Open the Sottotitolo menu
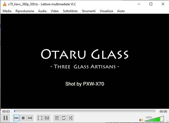 70,11
